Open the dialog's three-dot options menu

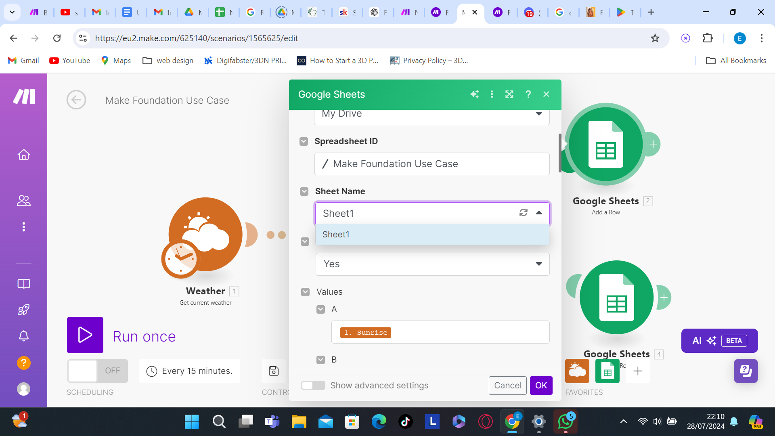(x=492, y=94)
